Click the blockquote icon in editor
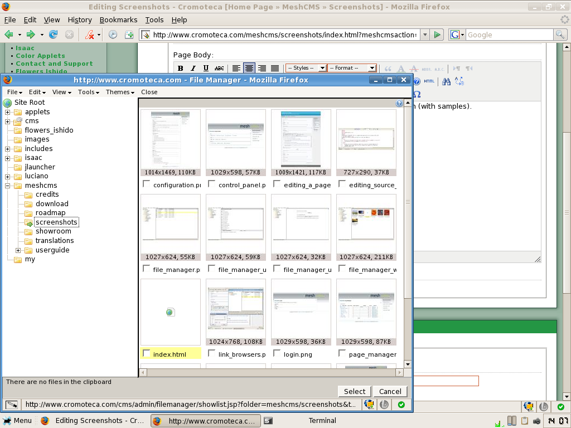The width and height of the screenshot is (571, 428). point(388,69)
